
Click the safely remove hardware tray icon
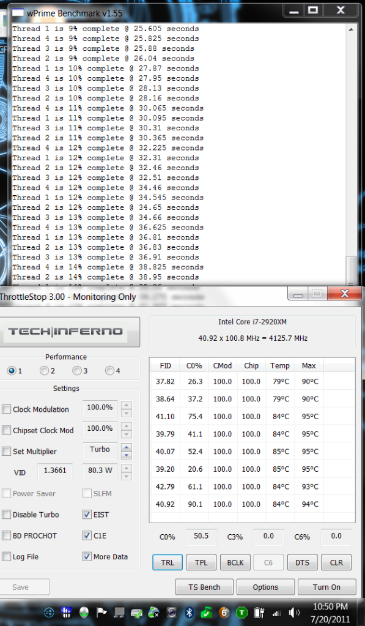(x=136, y=613)
